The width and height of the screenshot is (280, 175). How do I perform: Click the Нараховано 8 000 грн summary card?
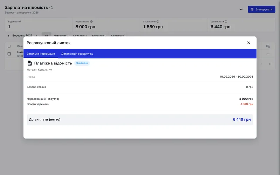click(106, 24)
